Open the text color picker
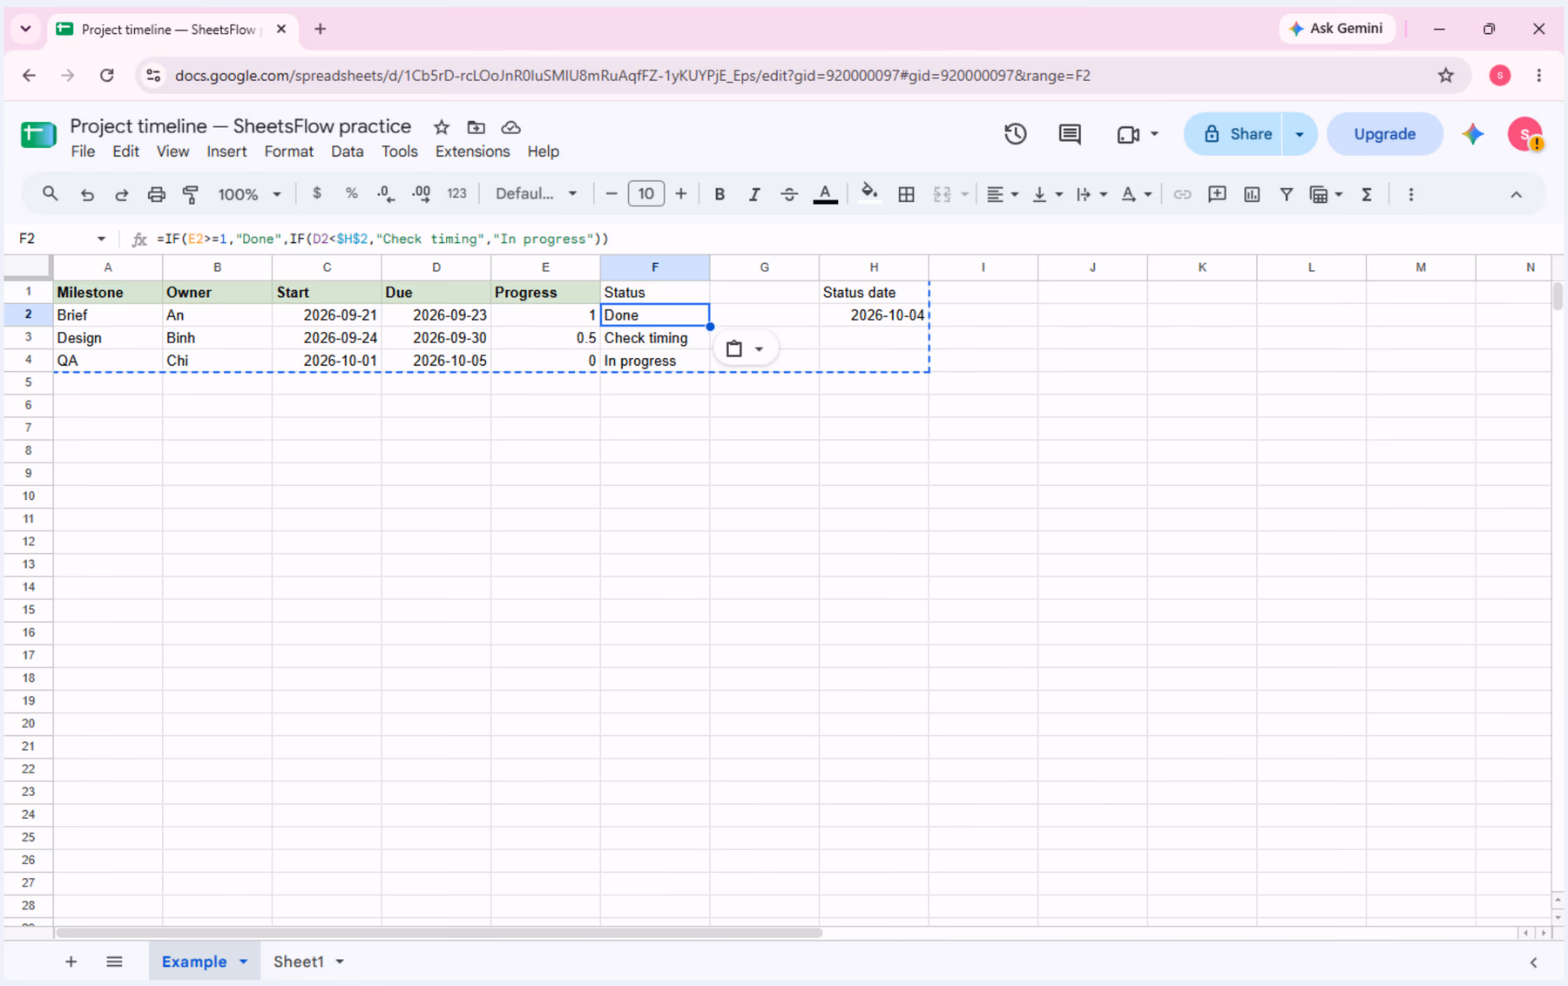 click(x=825, y=194)
